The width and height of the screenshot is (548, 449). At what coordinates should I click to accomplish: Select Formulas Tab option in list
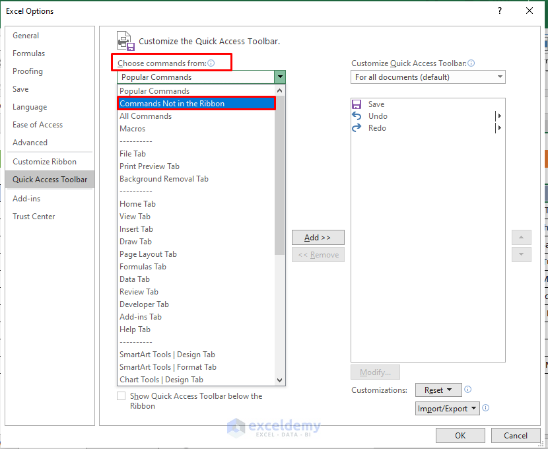tap(196, 267)
